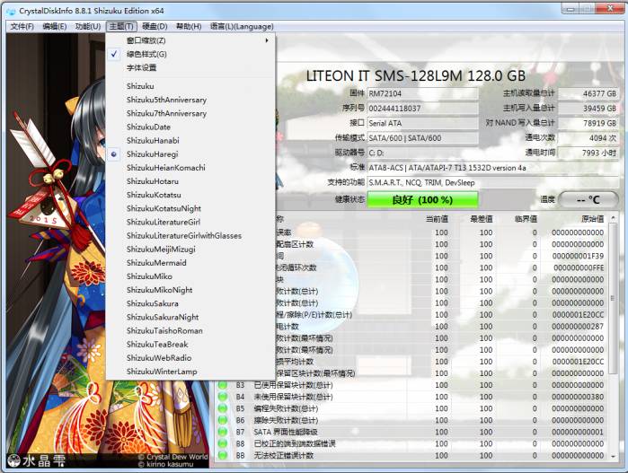Click the green status icon for row B4
Viewport: 628px width, 473px height.
click(223, 397)
